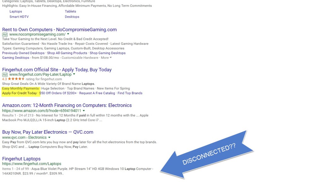Open Gaming Desktops price extension link
Image resolution: width=323 pixels, height=182 pixels.
pos(16,58)
